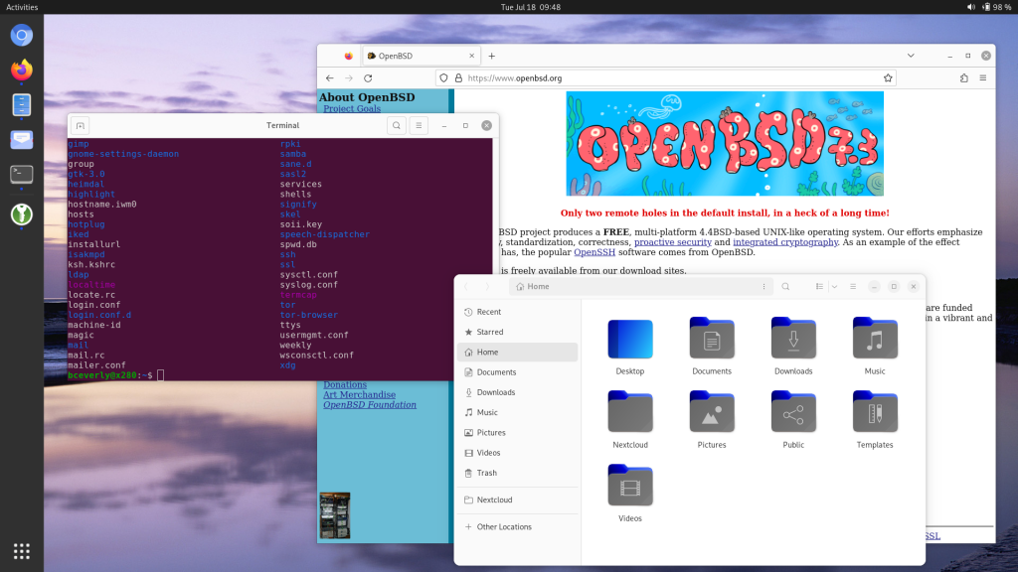
Task: Select the Desktop folder icon
Action: [x=629, y=339]
